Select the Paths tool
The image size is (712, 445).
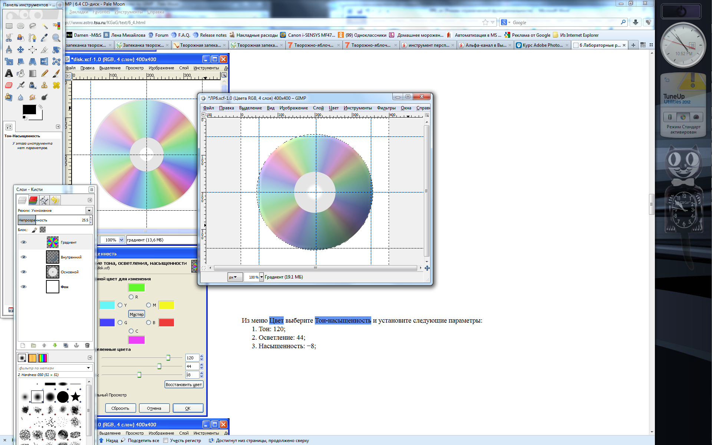[x=33, y=38]
